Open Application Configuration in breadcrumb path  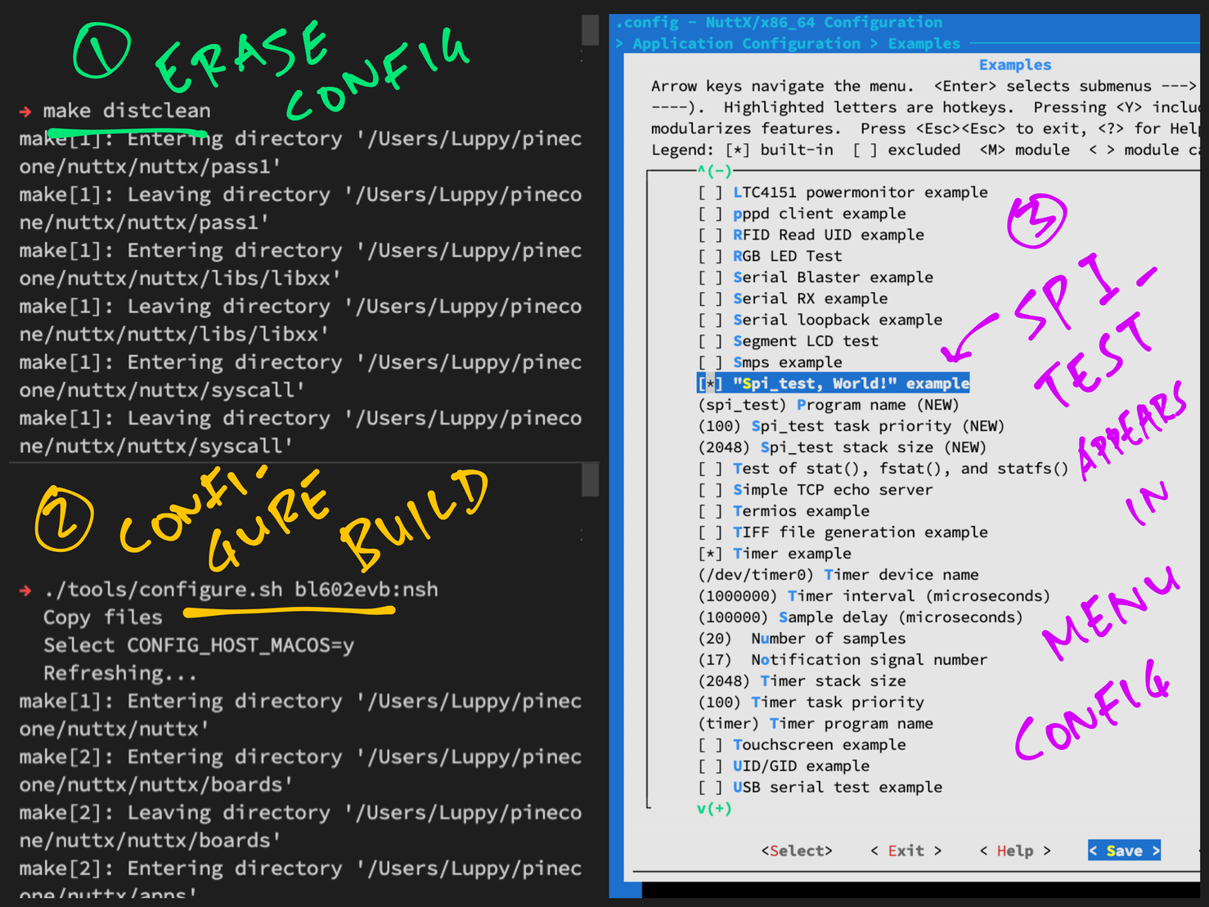[x=745, y=43]
